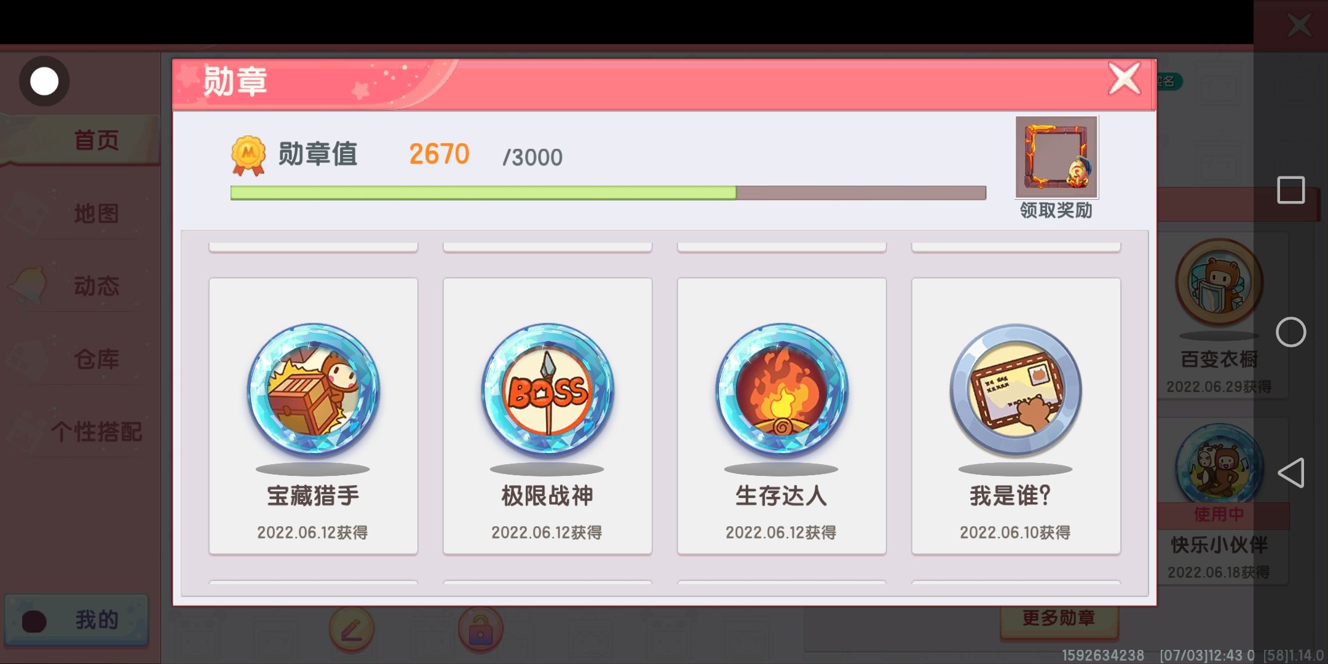Close the 勋章 dialog window

tap(1124, 79)
